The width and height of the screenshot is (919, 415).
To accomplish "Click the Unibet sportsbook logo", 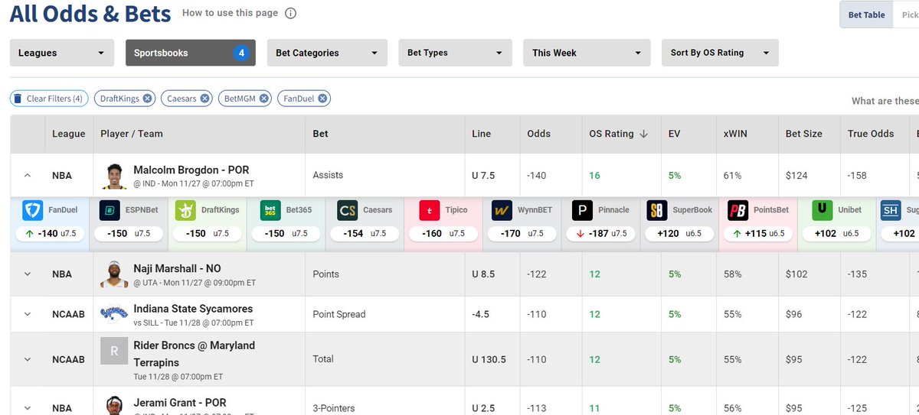I will (822, 210).
